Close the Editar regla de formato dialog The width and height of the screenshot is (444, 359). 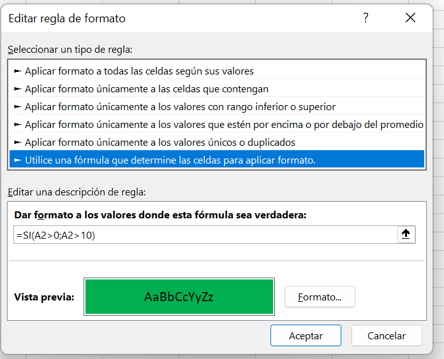tap(410, 18)
